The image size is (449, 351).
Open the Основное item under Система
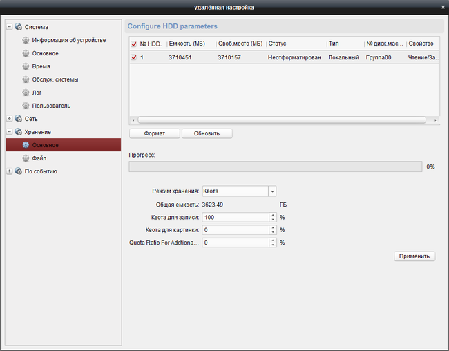(45, 53)
